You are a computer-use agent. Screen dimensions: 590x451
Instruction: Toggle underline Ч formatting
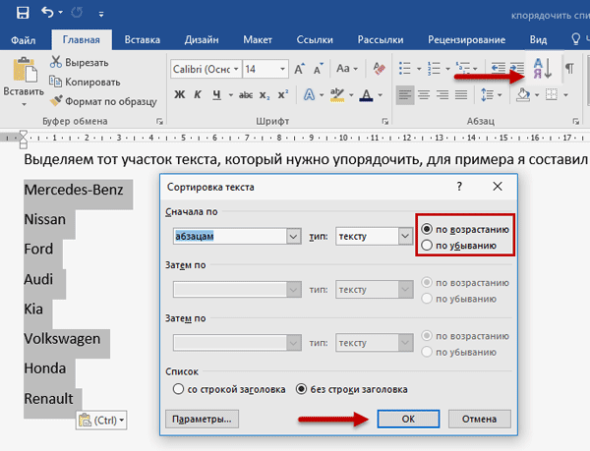coord(216,94)
